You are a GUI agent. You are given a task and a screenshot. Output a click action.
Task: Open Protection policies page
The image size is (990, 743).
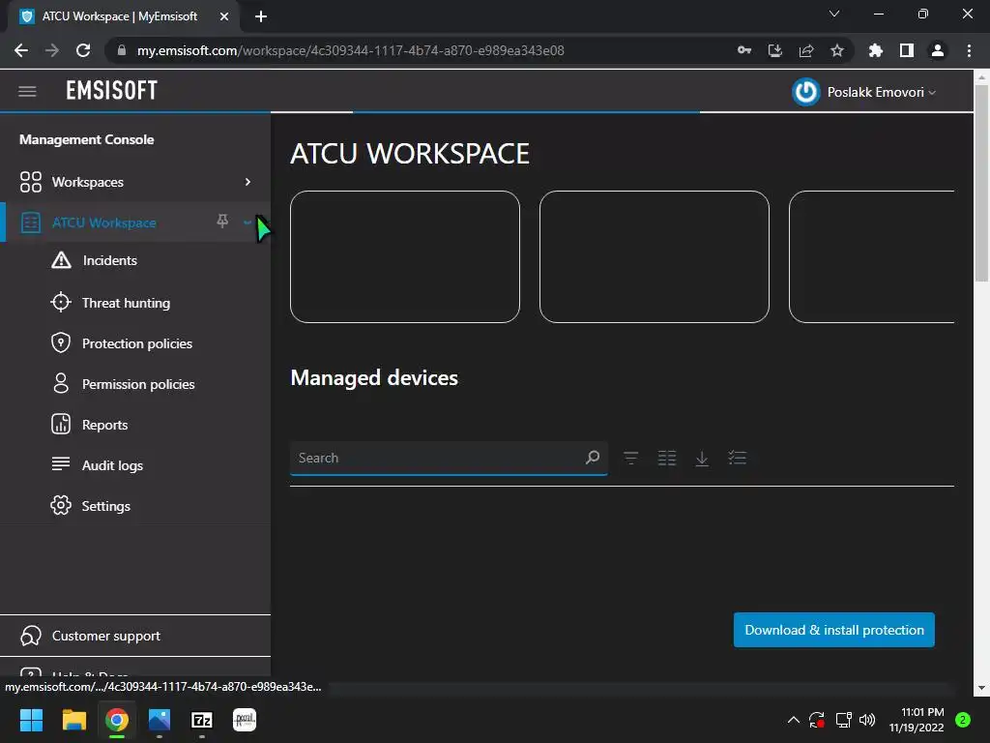(137, 343)
